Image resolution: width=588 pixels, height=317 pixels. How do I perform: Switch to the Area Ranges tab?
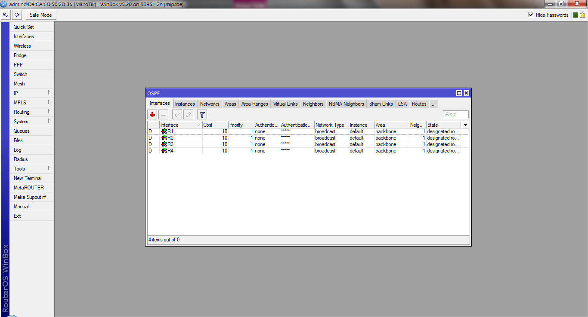(x=254, y=104)
